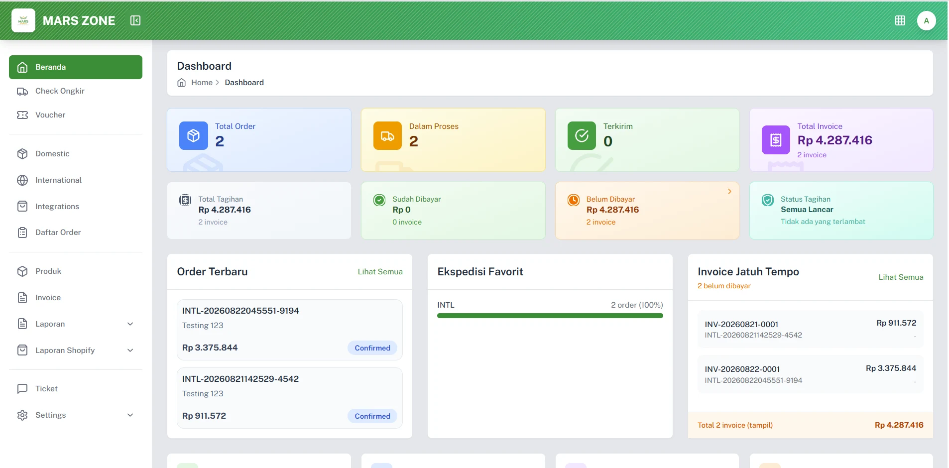
Task: Open the Belum Dibayar card arrow
Action: coord(729,192)
